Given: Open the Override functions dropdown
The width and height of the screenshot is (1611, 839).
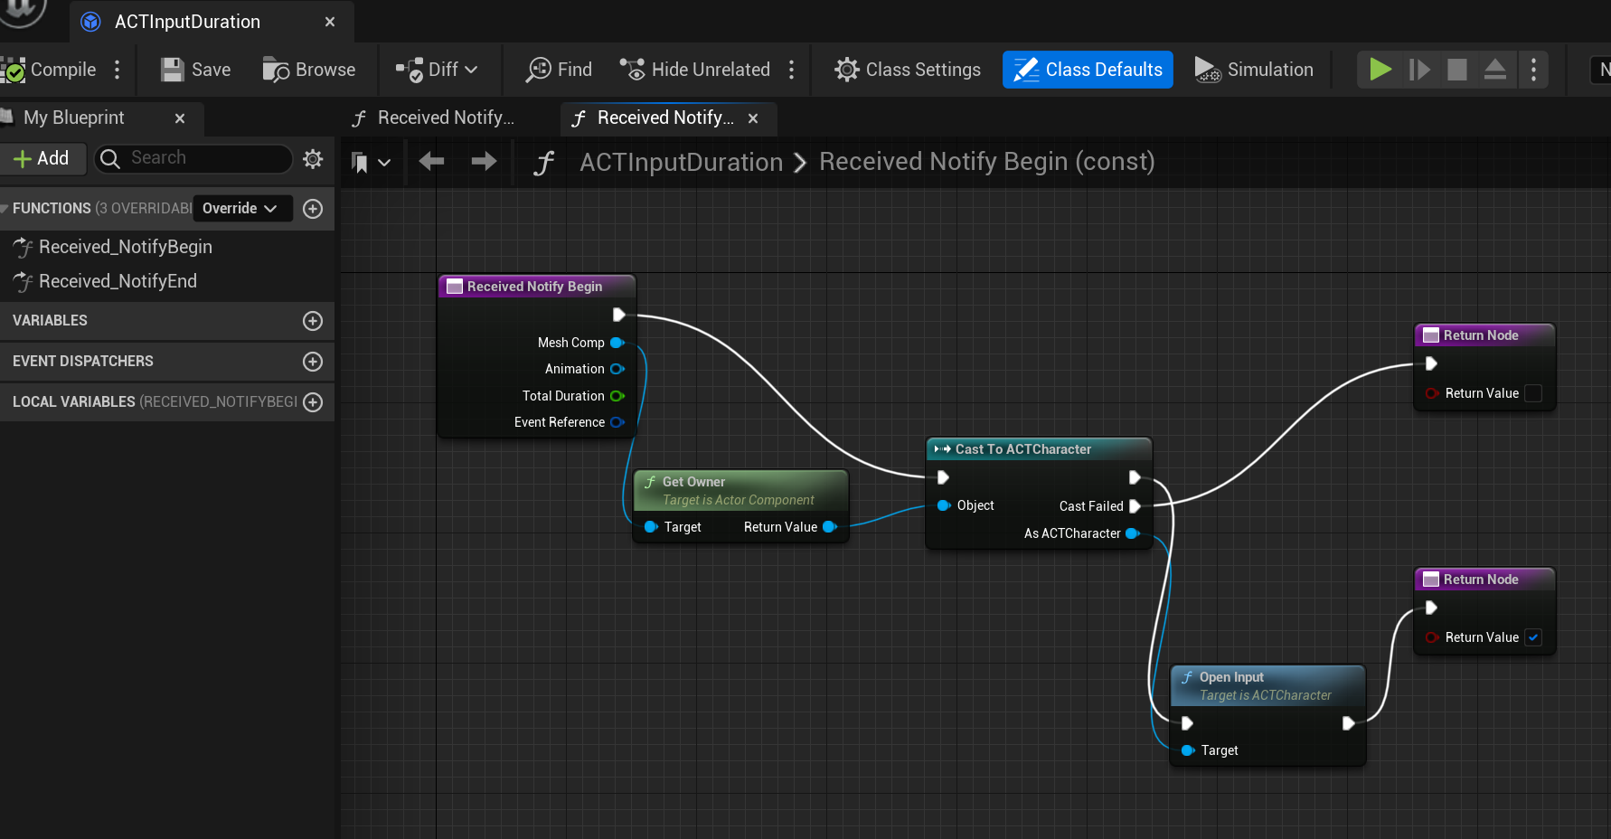Looking at the screenshot, I should 241,209.
